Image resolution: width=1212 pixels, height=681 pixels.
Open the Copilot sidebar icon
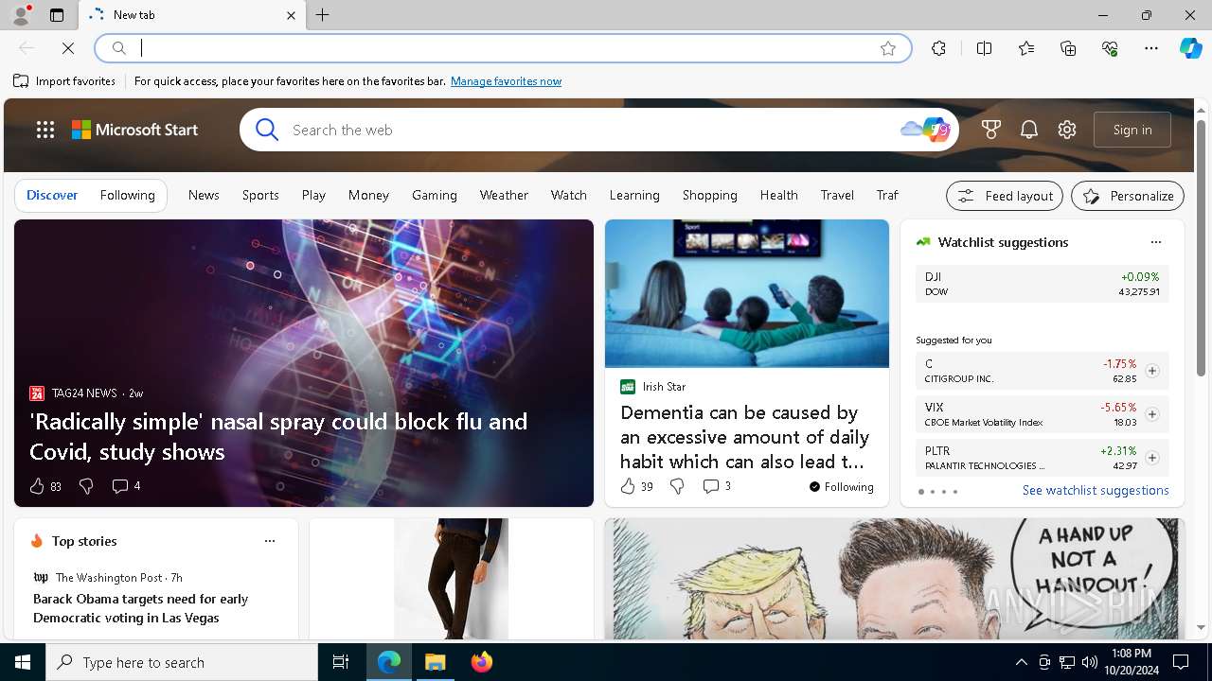[x=1190, y=48]
